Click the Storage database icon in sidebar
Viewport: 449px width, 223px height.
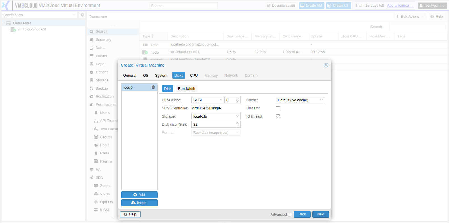click(91, 80)
